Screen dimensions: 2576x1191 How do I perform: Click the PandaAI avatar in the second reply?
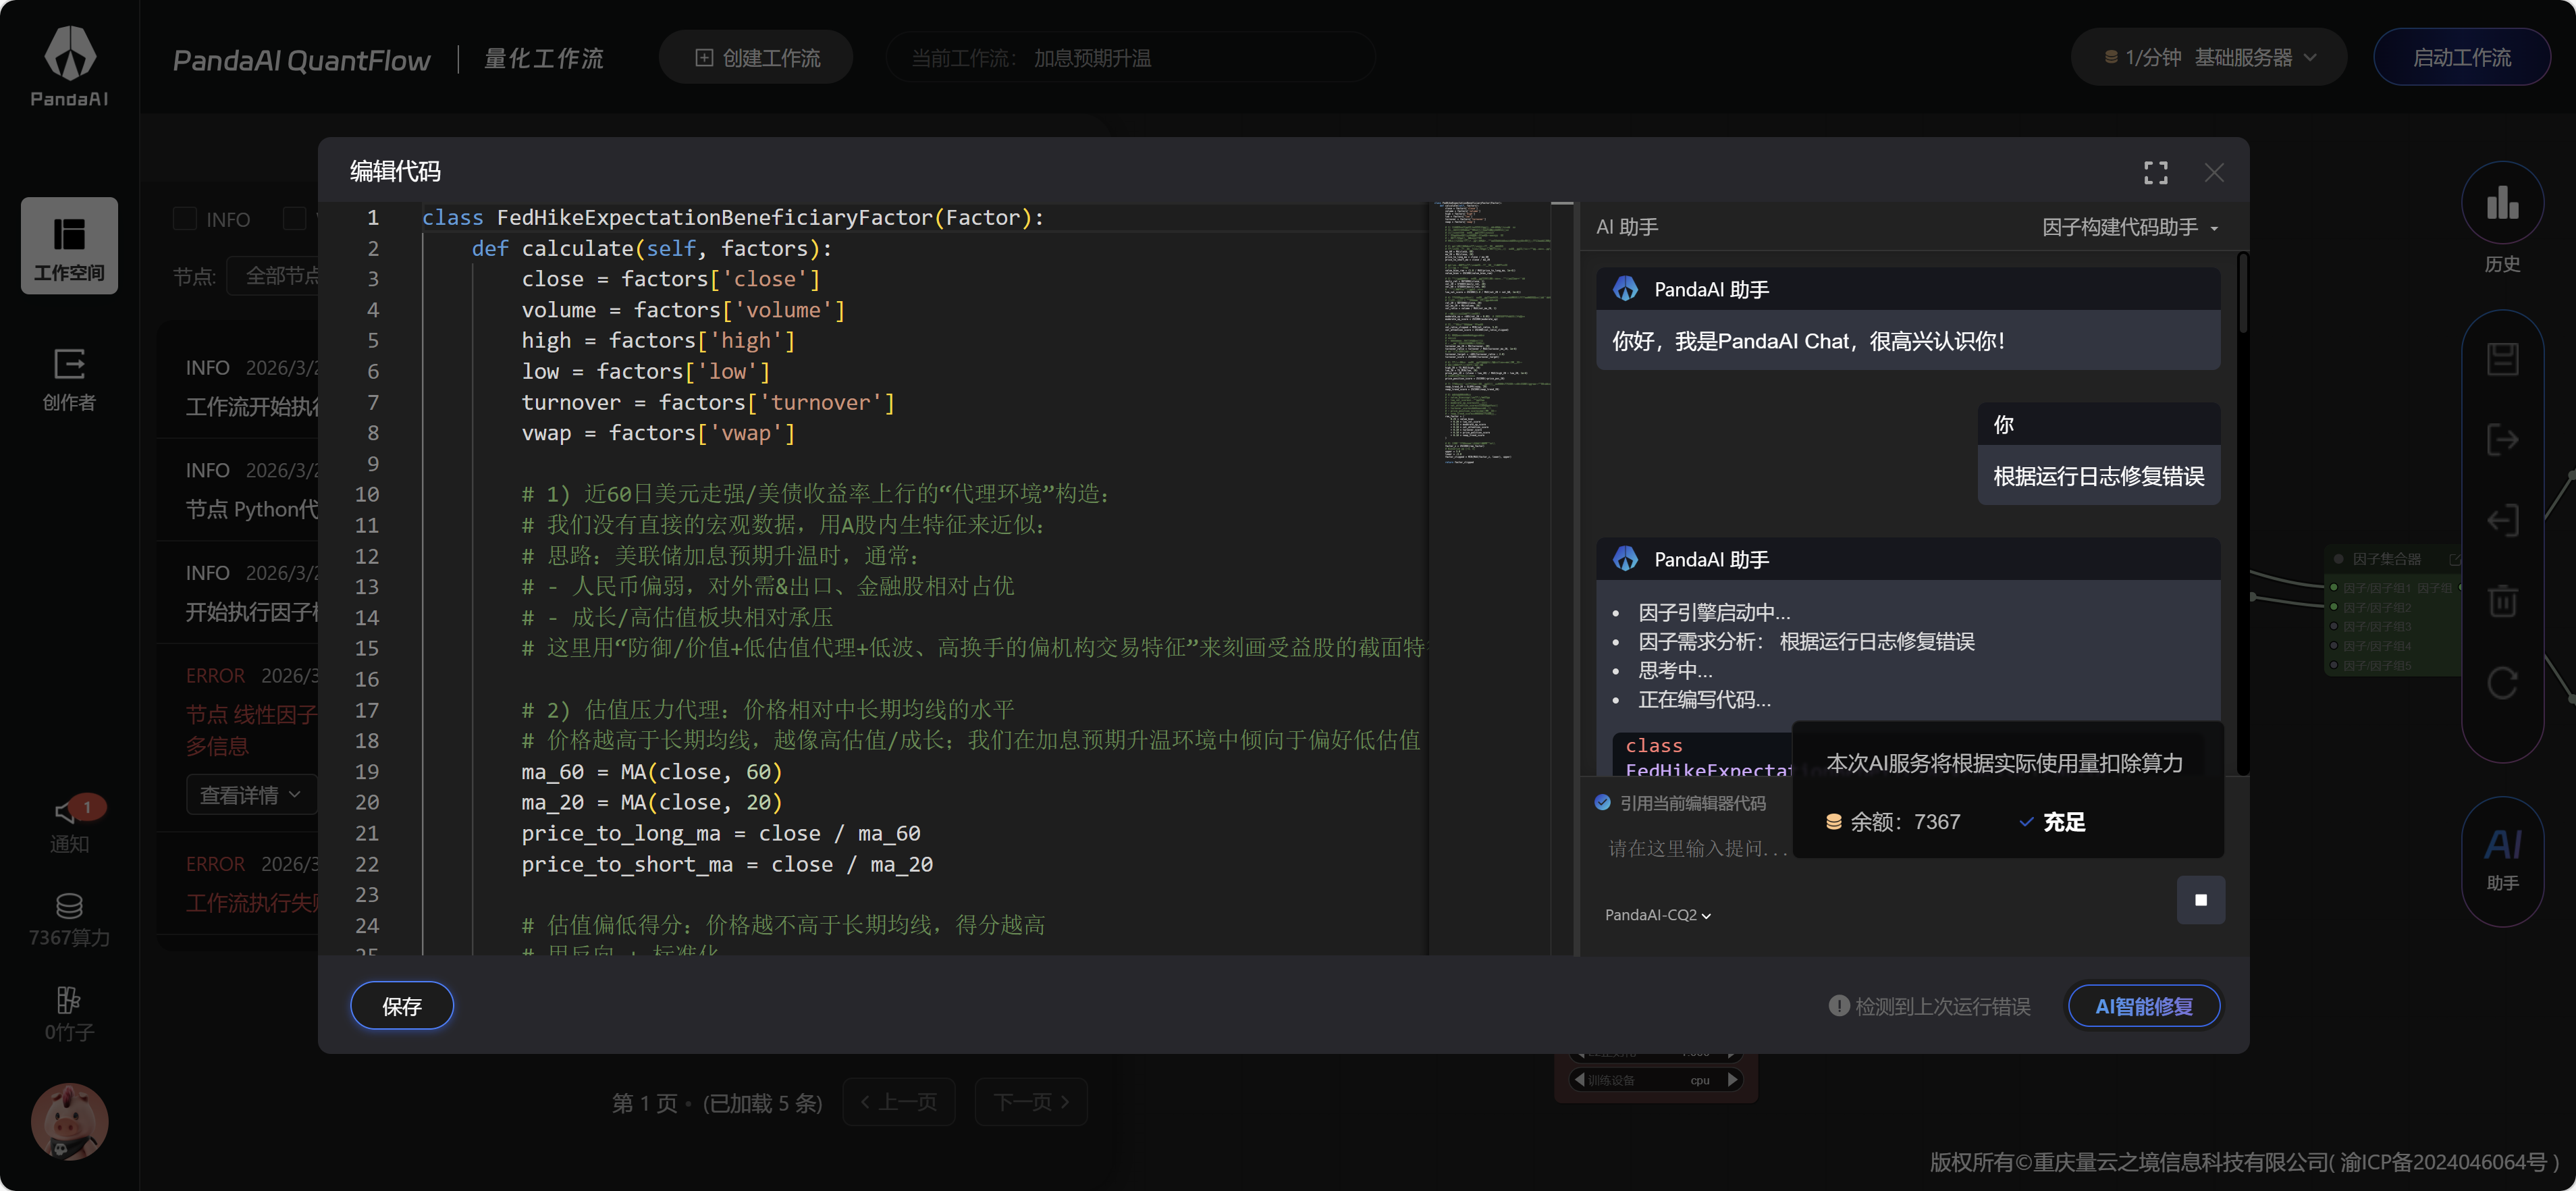tap(1626, 559)
